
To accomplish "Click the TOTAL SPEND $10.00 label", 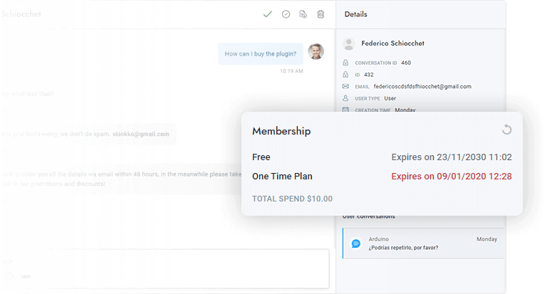I will tap(292, 199).
